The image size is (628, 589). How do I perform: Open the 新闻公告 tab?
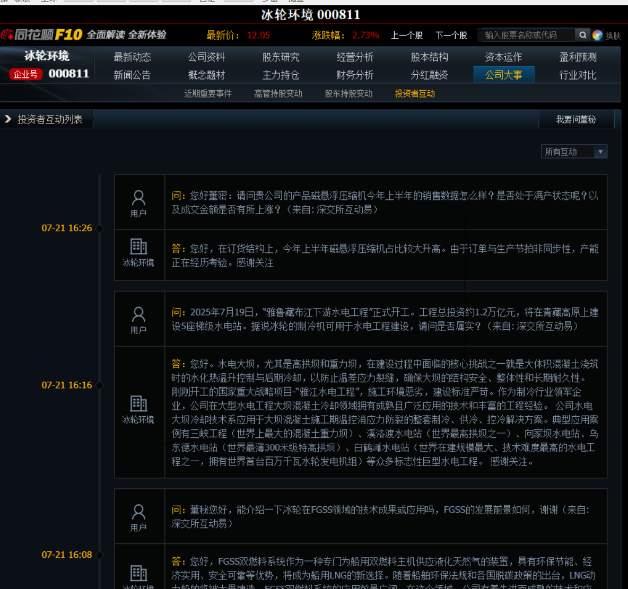pyautogui.click(x=132, y=75)
